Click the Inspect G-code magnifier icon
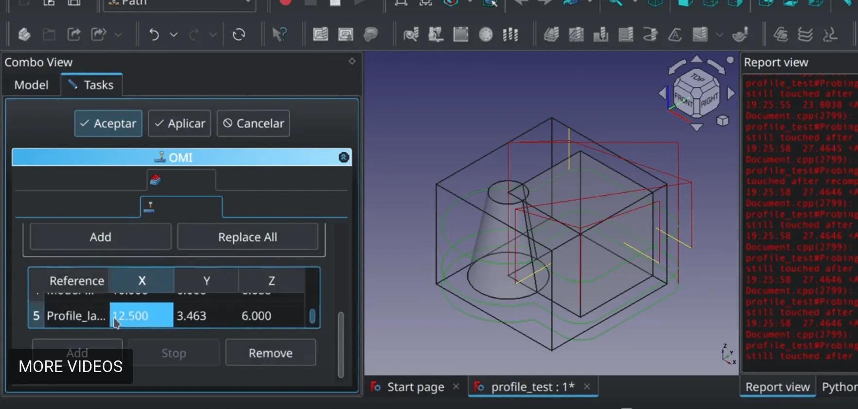858x409 pixels. point(411,34)
